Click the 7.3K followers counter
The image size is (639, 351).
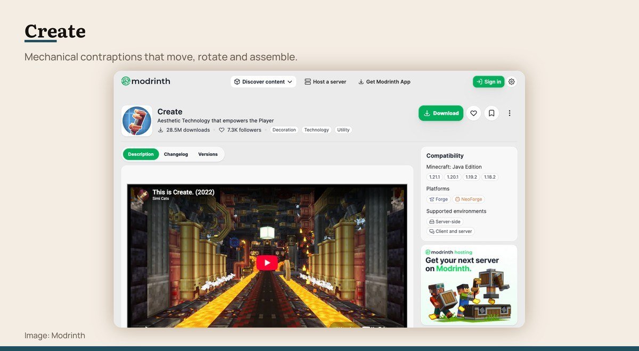240,130
